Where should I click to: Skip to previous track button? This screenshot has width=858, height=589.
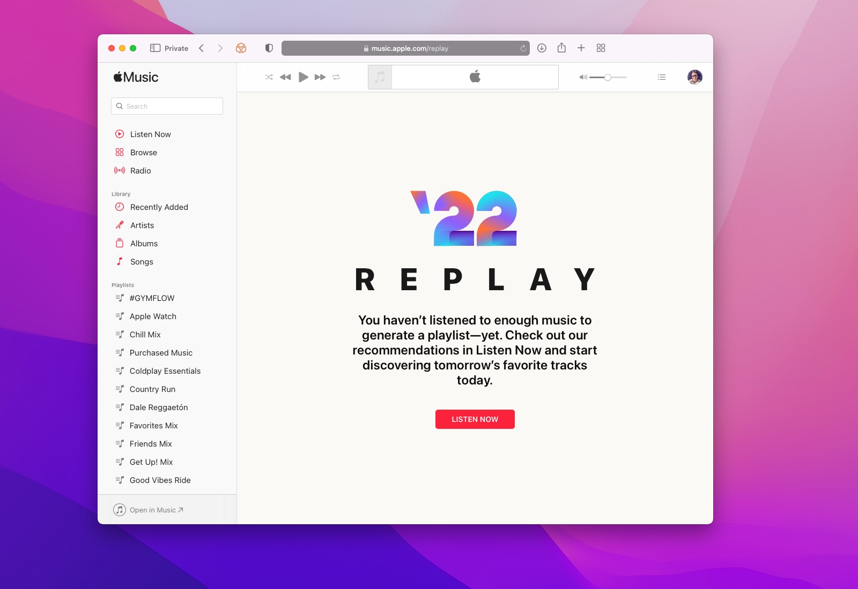(285, 77)
